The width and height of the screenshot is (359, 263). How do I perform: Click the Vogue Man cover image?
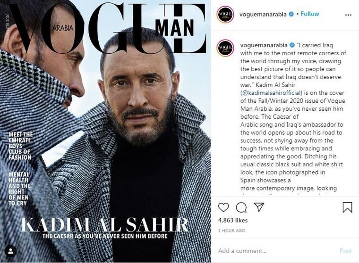click(105, 131)
